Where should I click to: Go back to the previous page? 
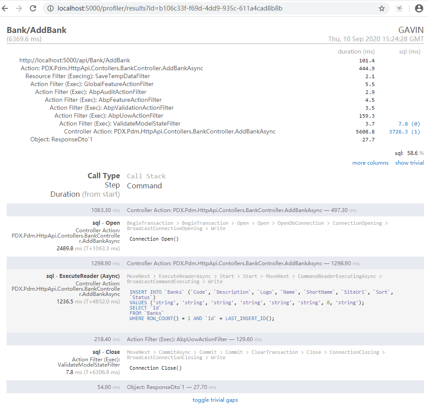tap(7, 8)
